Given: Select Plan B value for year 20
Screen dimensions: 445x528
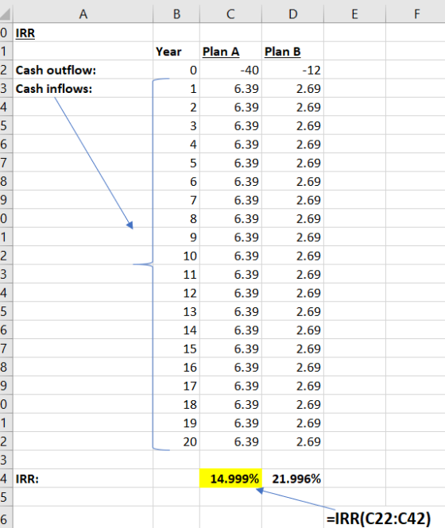Looking at the screenshot, I should click(292, 441).
